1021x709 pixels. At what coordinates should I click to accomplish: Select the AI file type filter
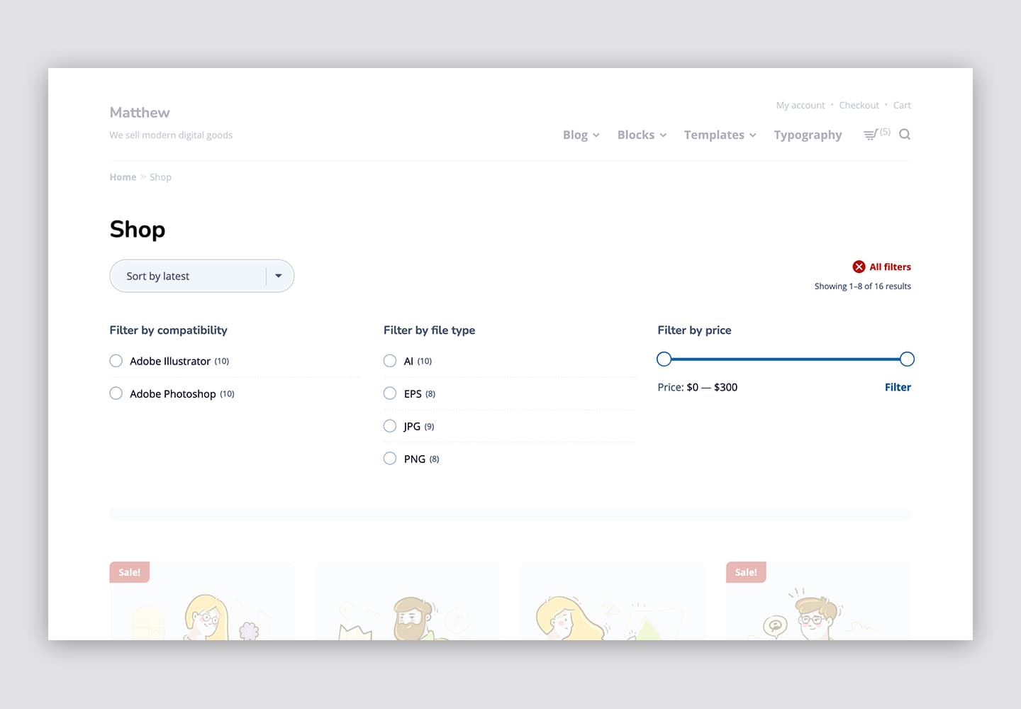click(390, 361)
